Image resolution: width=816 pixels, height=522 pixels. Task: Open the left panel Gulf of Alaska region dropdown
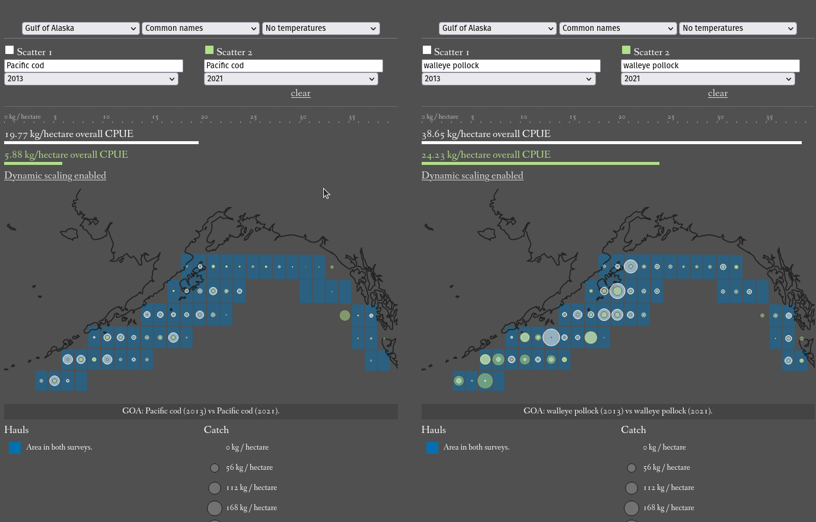pyautogui.click(x=81, y=28)
